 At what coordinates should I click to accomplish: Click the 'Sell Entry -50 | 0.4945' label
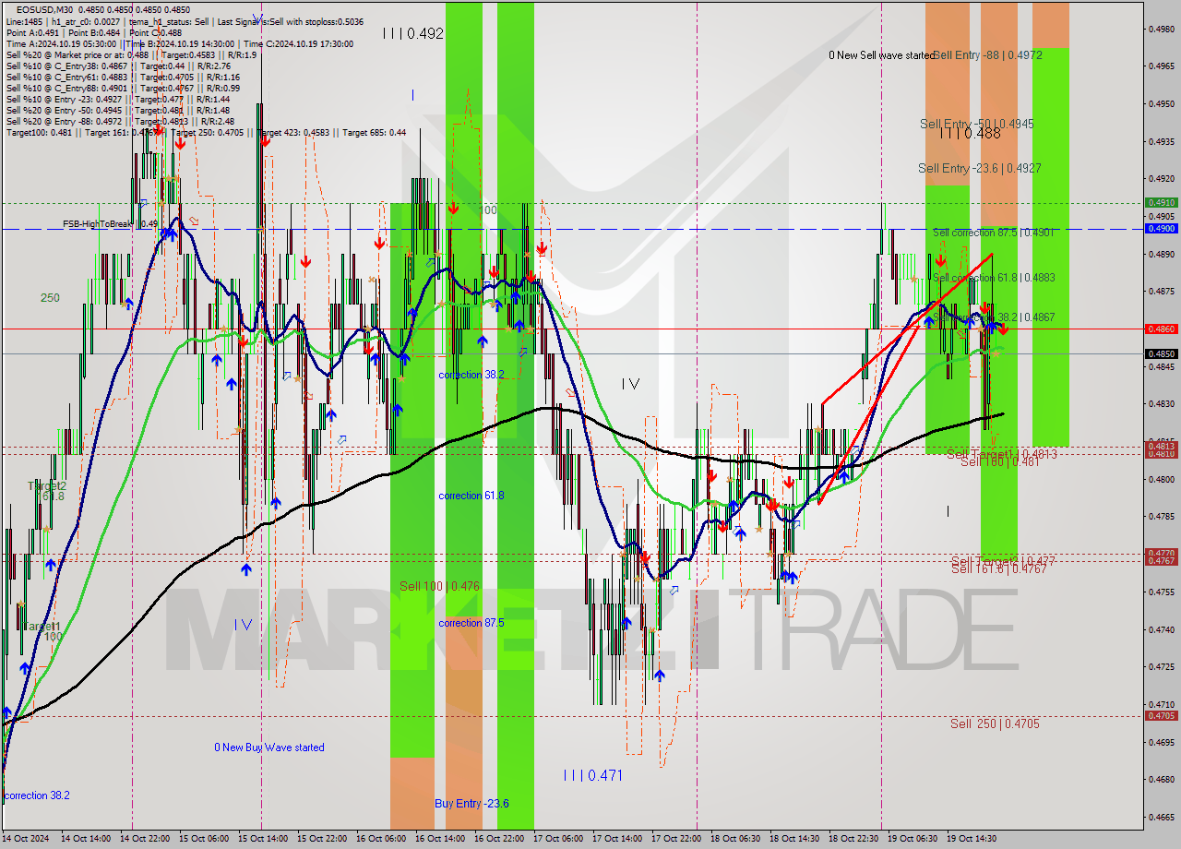pos(976,124)
